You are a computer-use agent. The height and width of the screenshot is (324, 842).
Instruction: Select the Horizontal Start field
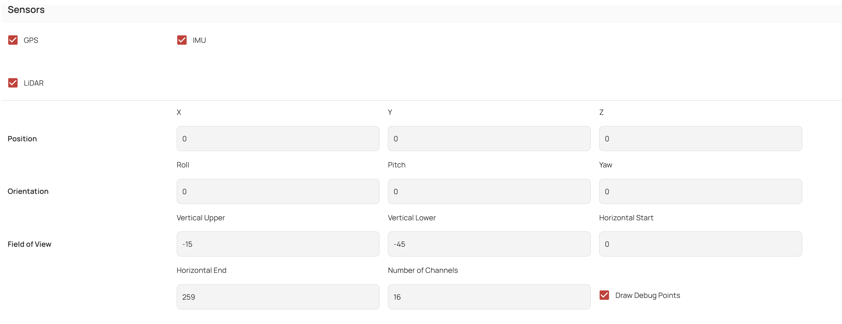700,244
